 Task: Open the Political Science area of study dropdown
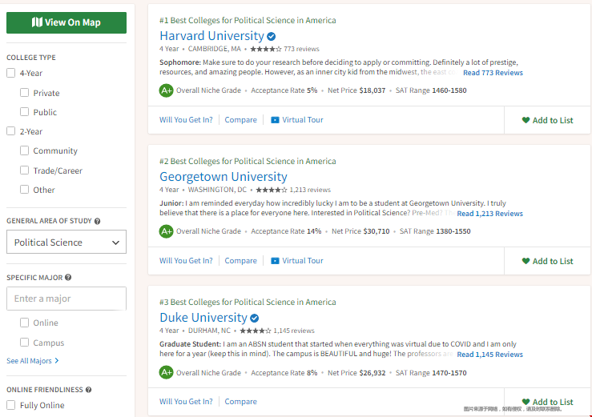click(x=66, y=243)
